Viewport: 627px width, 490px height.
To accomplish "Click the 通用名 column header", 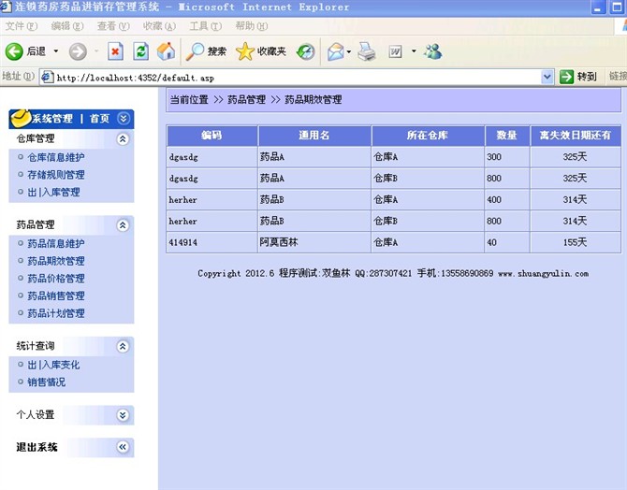I will pos(314,136).
